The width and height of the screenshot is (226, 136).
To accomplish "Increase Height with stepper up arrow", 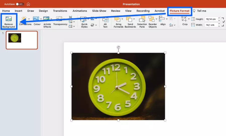I will click(x=219, y=18).
